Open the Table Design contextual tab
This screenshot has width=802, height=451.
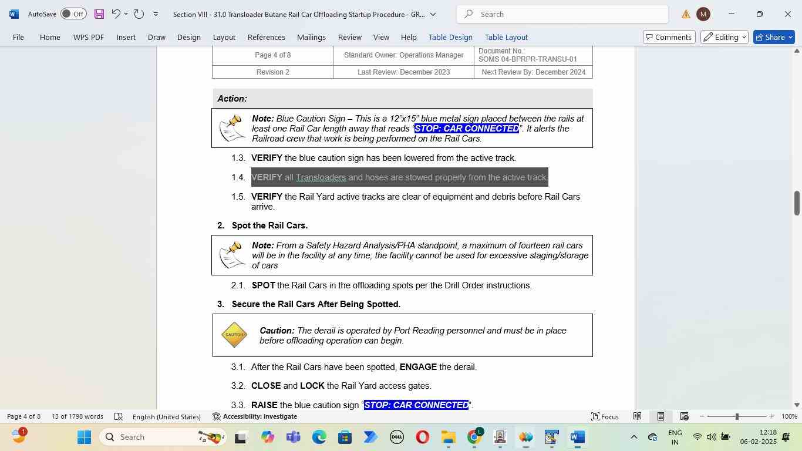tap(450, 37)
